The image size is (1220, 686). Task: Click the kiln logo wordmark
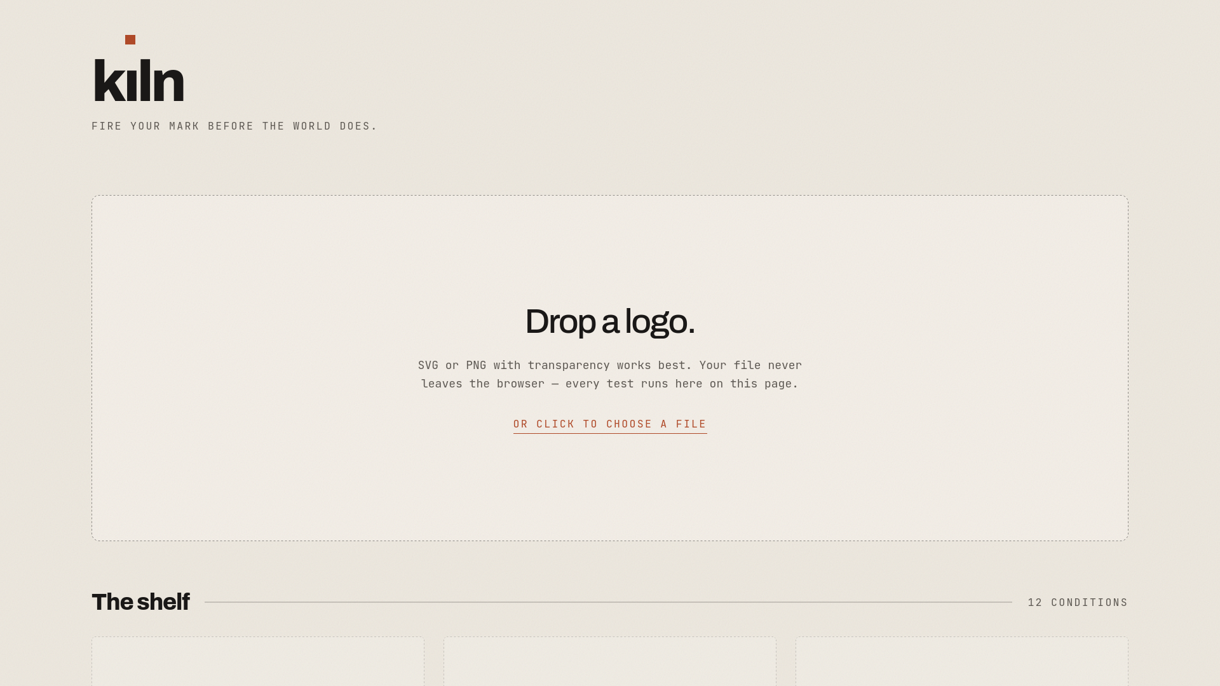pyautogui.click(x=139, y=69)
